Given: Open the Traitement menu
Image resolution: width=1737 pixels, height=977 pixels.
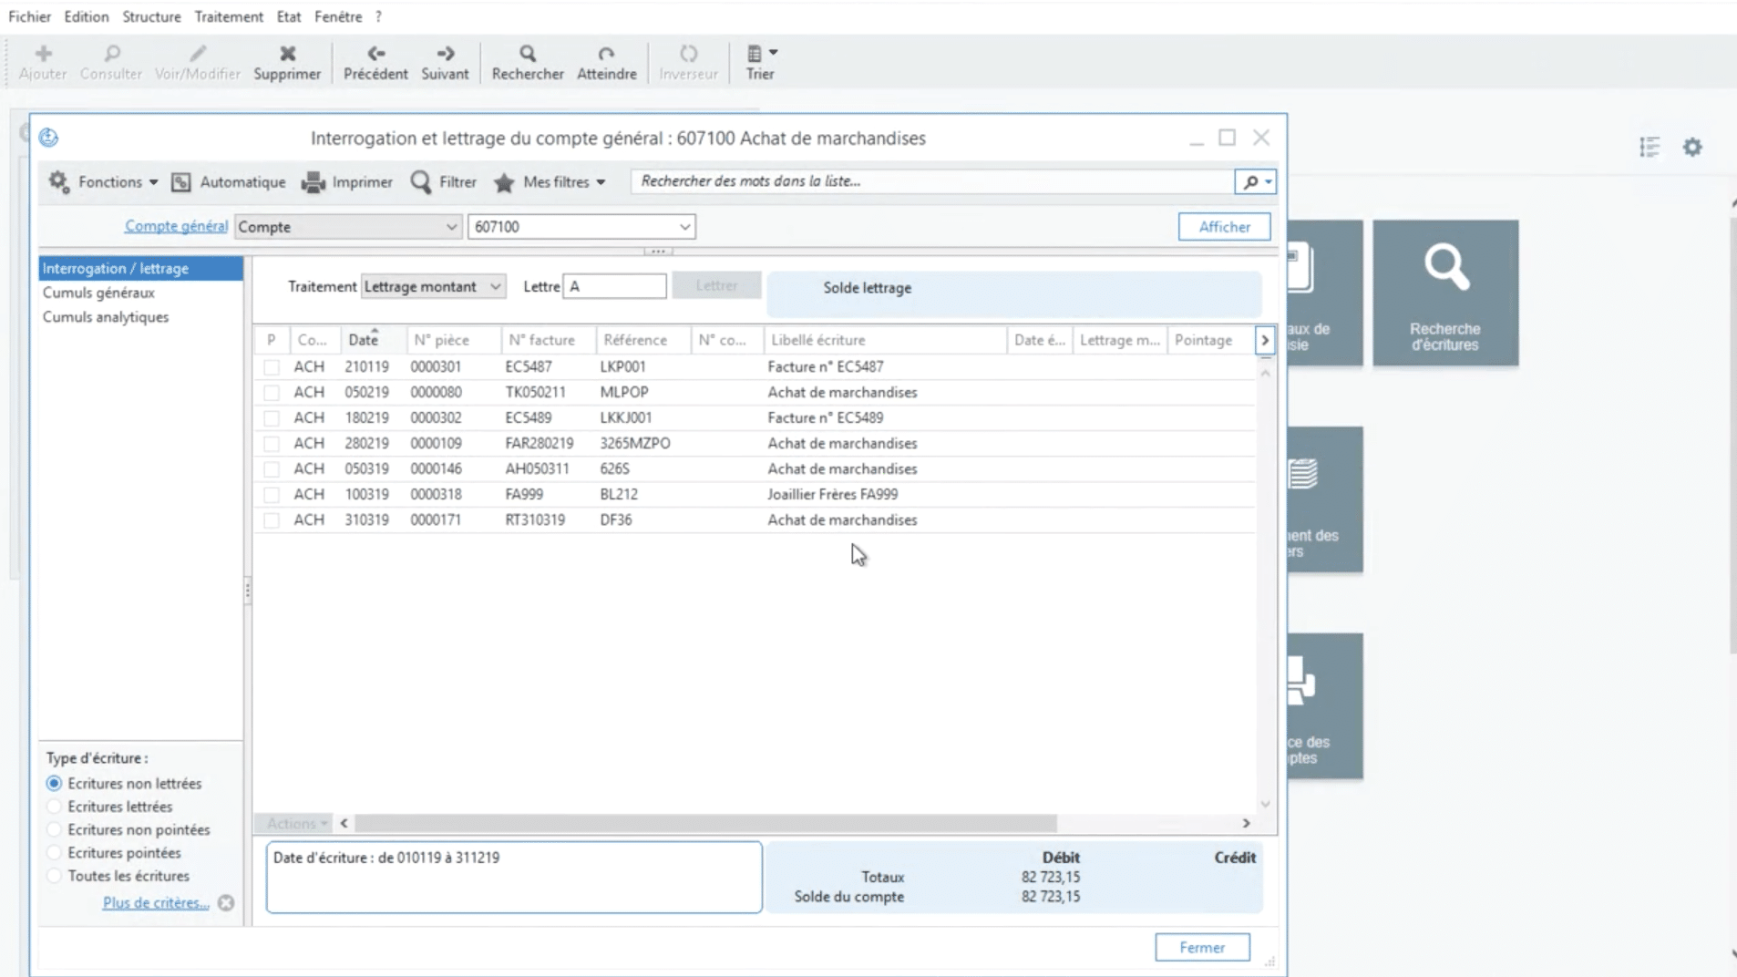Looking at the screenshot, I should tap(229, 16).
